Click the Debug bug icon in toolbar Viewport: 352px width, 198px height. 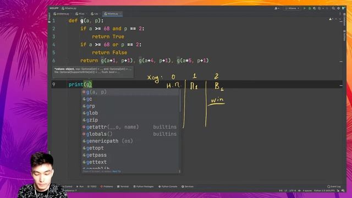pyautogui.click(x=310, y=8)
